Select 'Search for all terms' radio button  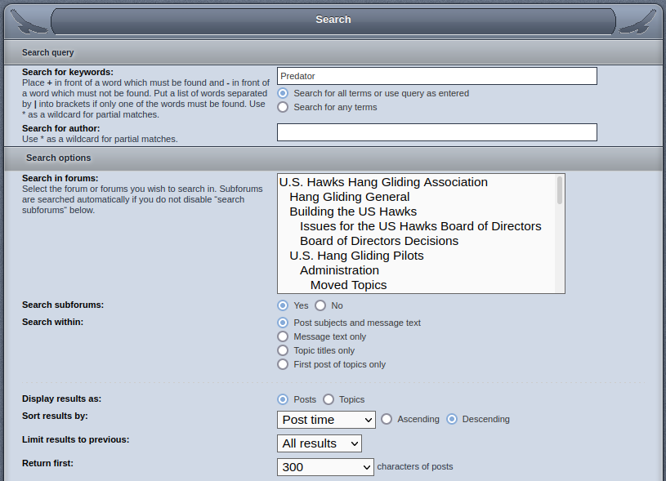click(x=283, y=93)
